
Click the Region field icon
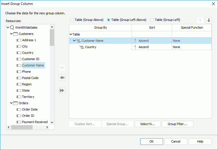(x=19, y=84)
